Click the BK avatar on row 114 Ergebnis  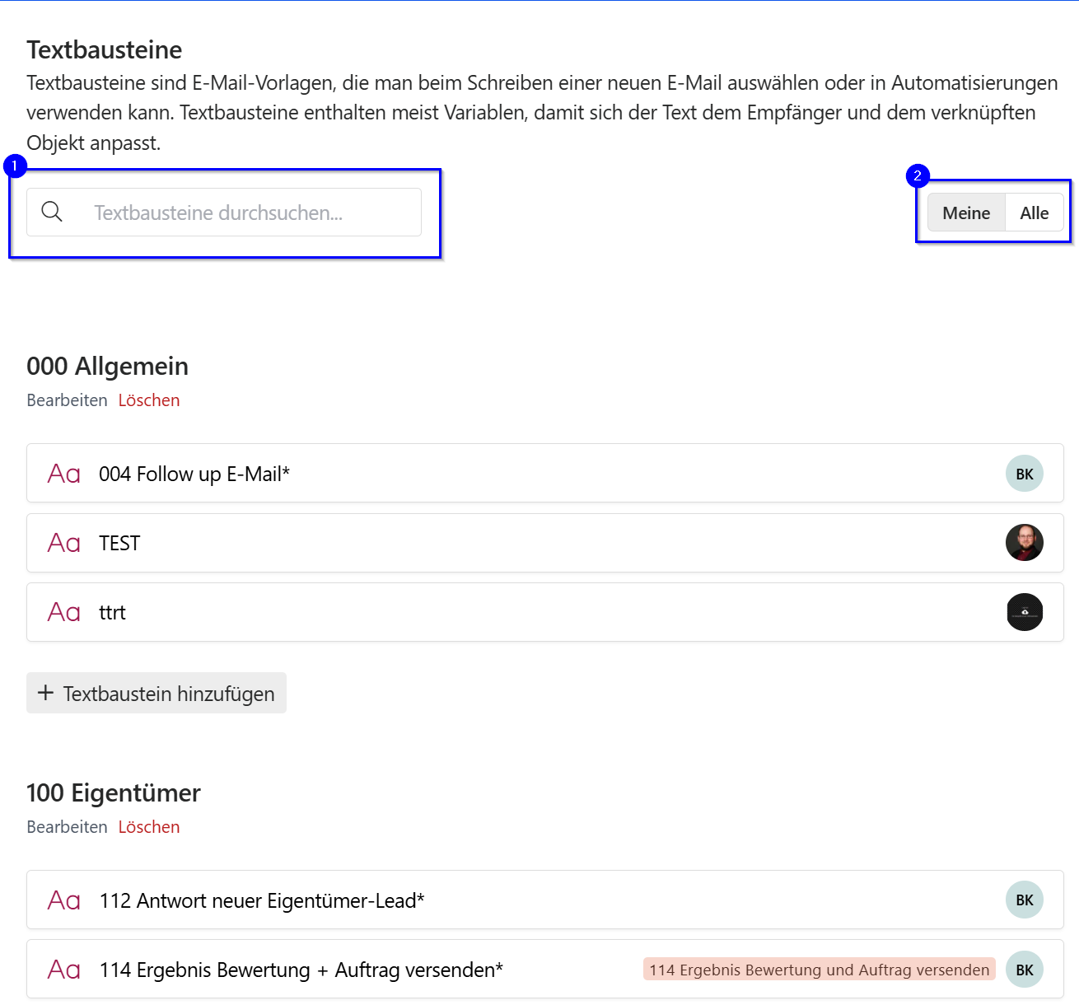pos(1024,970)
